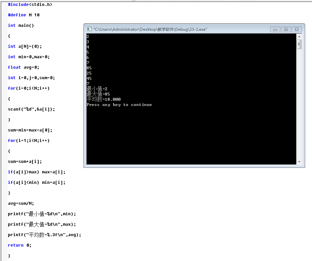Screen dimensions: 312x261
Task: Click the 'sum=min=max=a[0];' line
Action: point(30,130)
